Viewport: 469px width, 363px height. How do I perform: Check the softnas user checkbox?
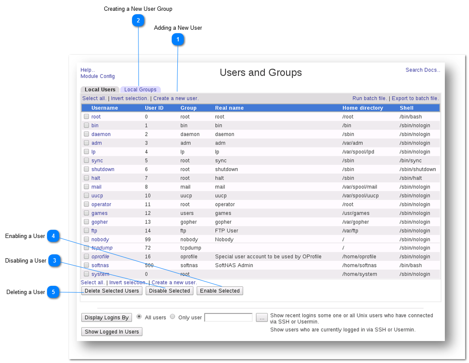coord(86,265)
